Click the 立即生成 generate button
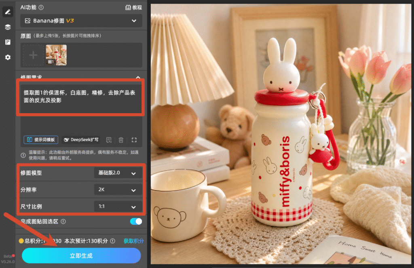The width and height of the screenshot is (414, 268). 81,255
